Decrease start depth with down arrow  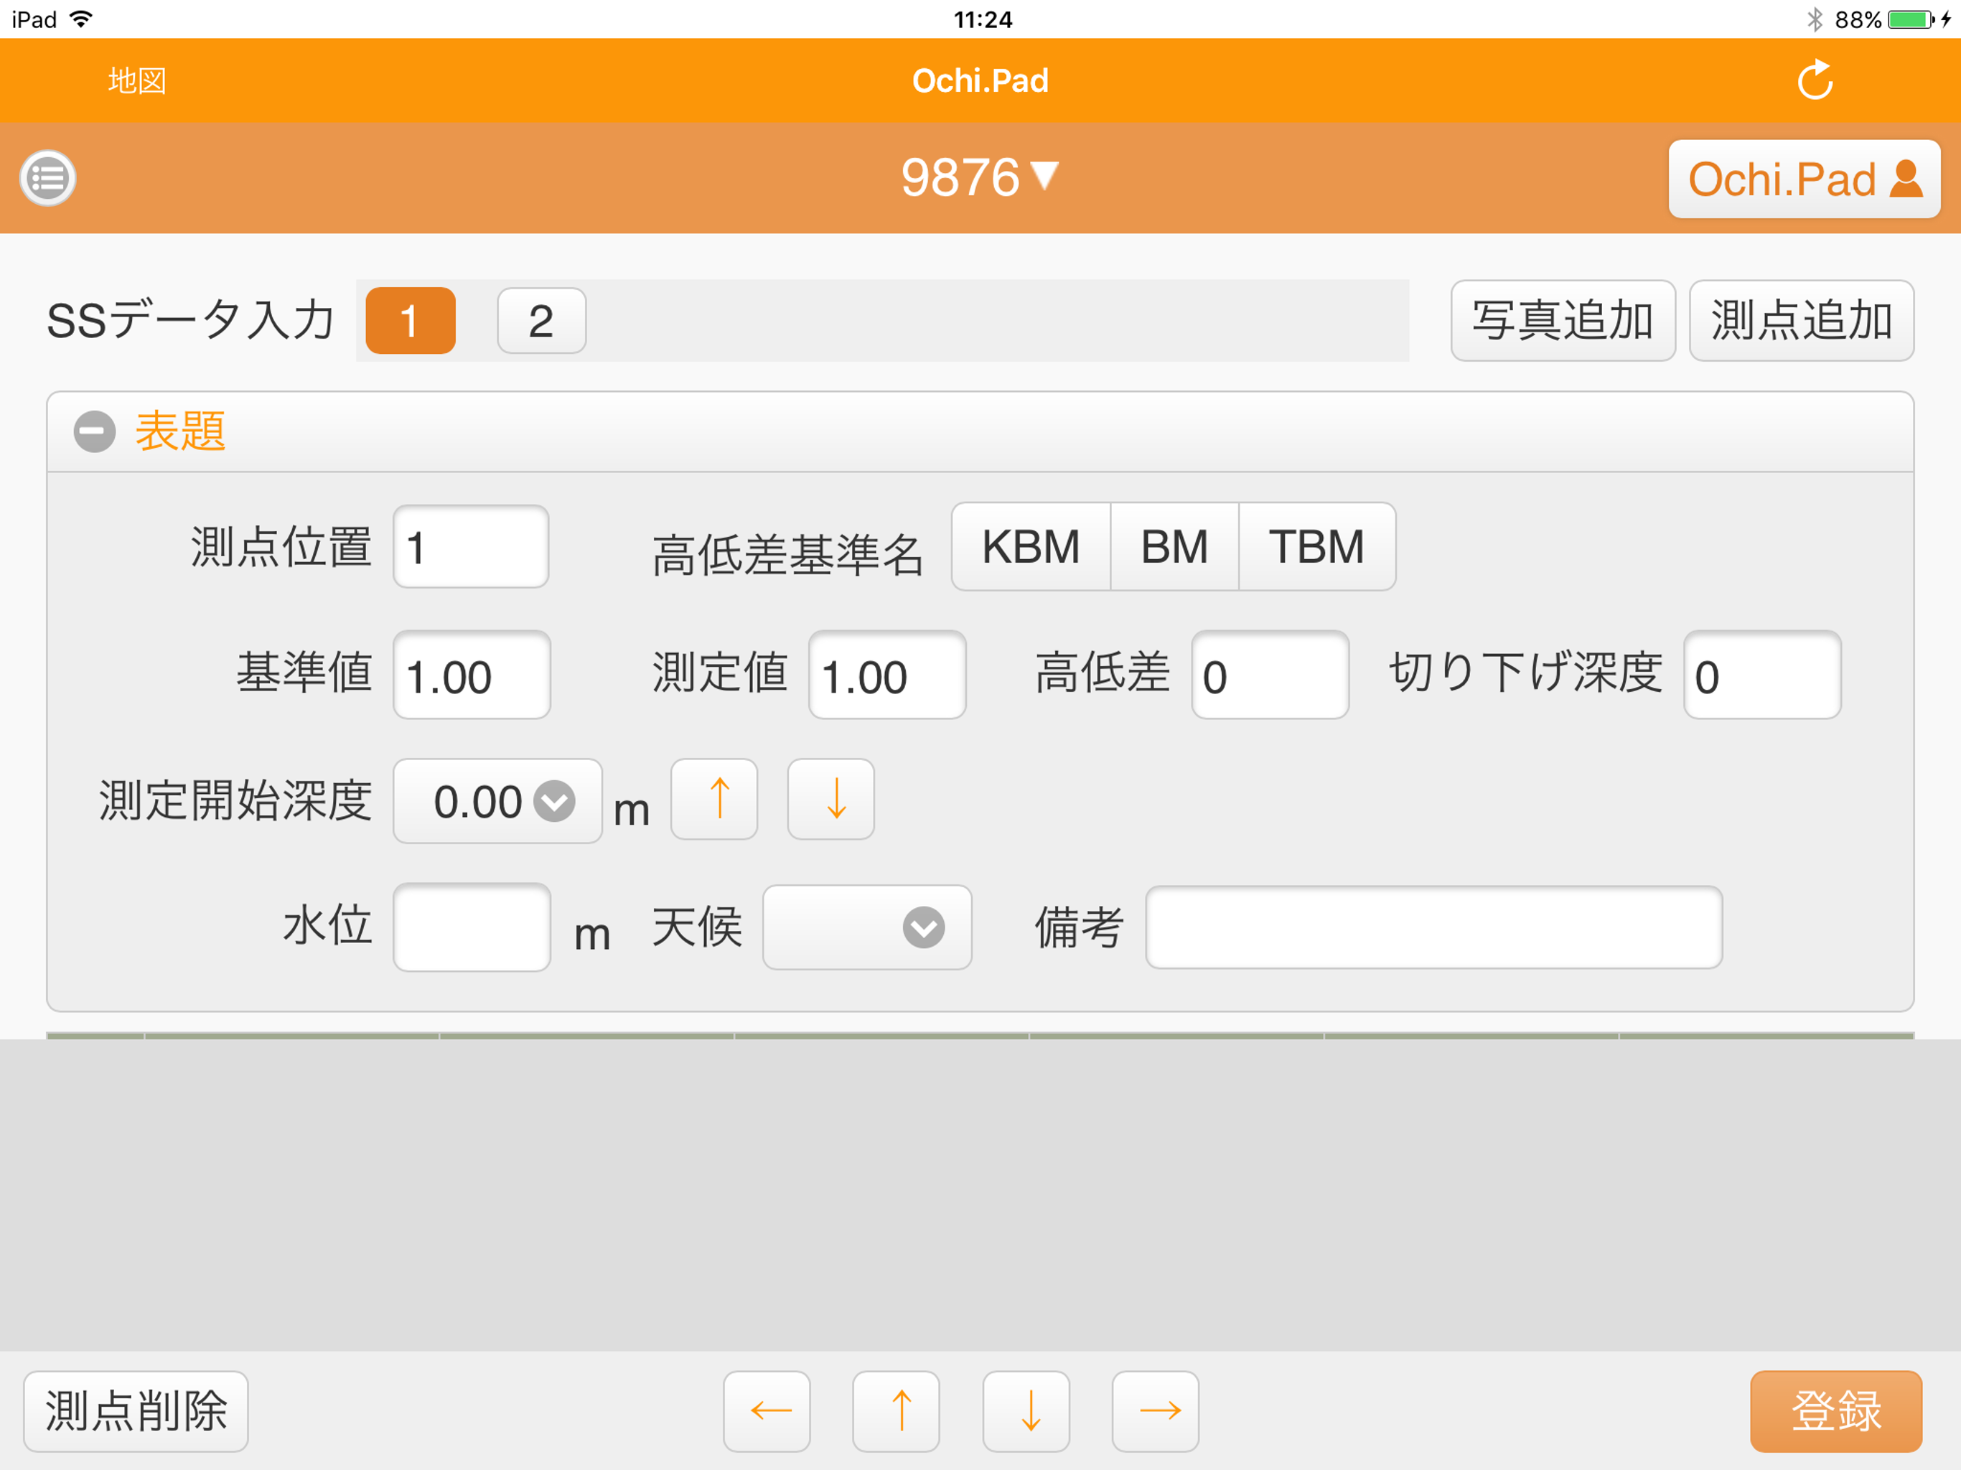tap(832, 800)
